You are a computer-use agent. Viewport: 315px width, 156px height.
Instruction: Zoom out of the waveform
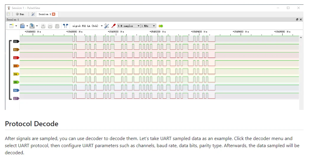[50, 26]
